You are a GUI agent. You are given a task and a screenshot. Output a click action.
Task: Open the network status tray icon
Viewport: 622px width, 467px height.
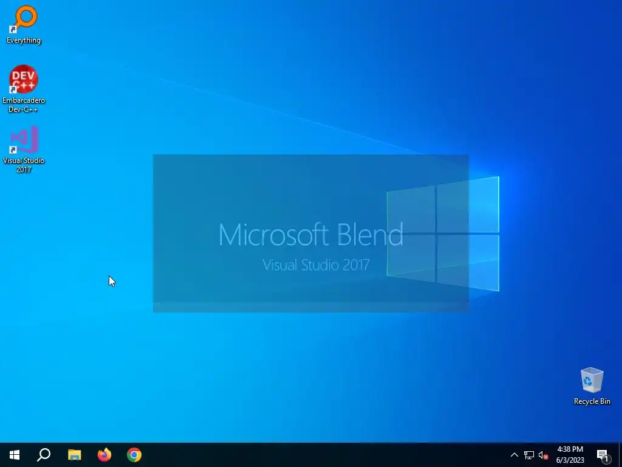tap(529, 455)
